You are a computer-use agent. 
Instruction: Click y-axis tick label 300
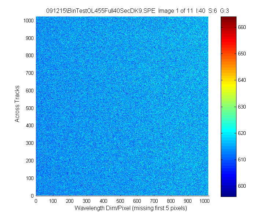tap(30, 143)
